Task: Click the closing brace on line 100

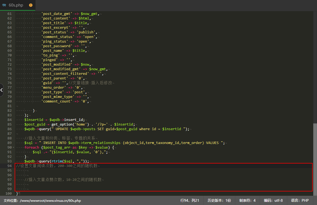Action: point(17,194)
